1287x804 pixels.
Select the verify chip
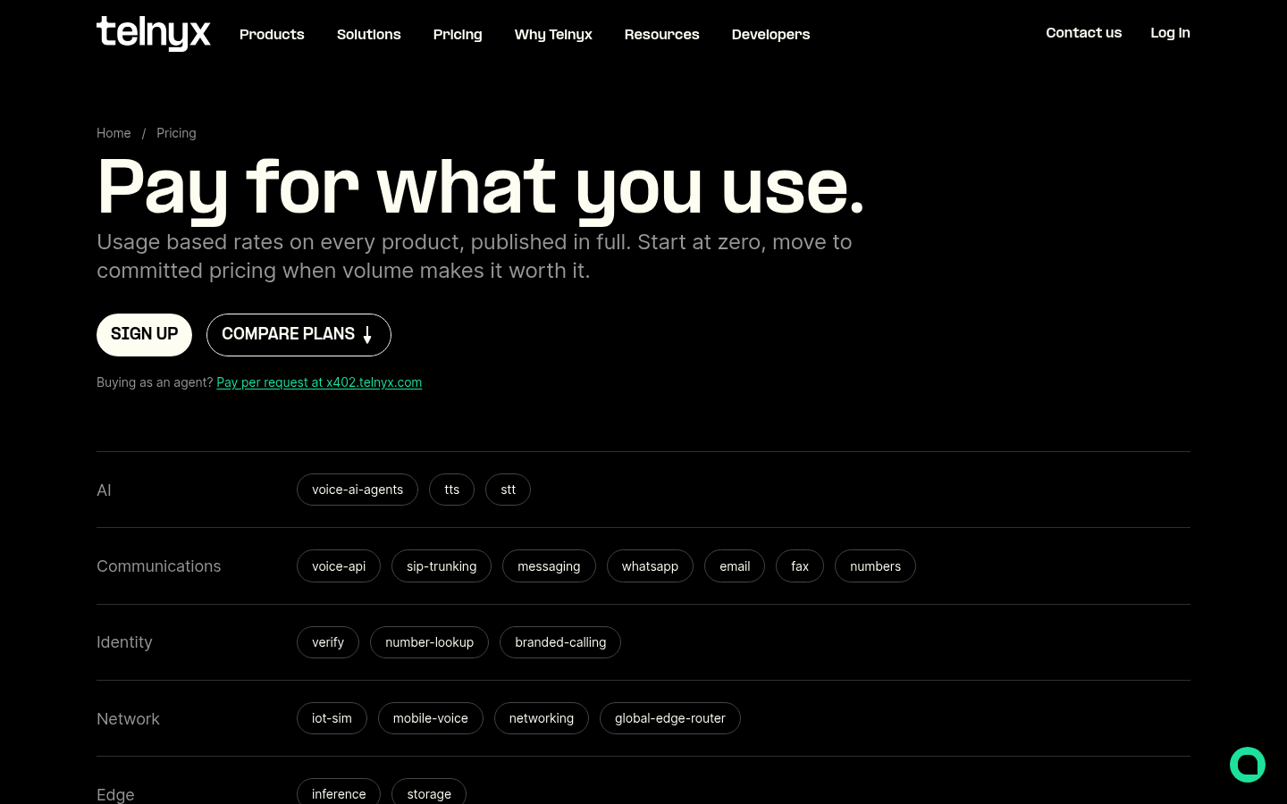[328, 642]
